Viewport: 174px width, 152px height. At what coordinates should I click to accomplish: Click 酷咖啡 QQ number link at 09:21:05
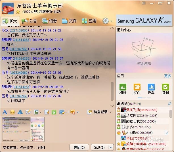[22, 40]
